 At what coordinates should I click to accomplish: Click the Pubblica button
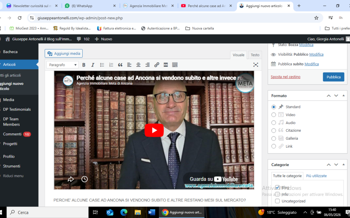tap(333, 77)
